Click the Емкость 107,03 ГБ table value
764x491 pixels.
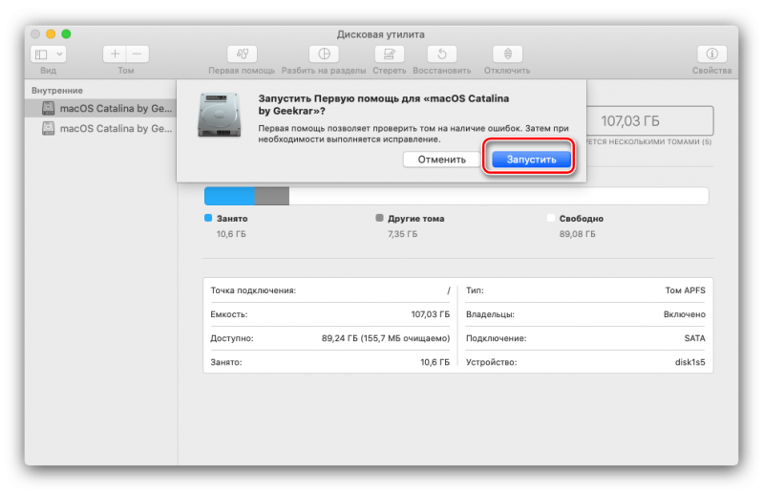coord(431,314)
